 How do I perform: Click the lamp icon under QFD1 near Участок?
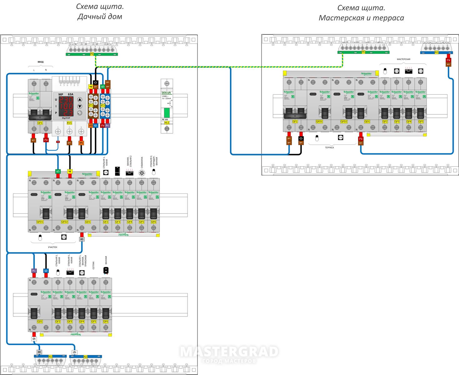click(40, 238)
